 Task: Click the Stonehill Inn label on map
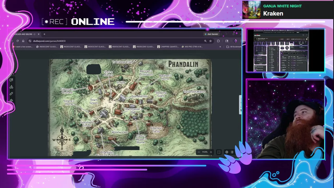coord(139,96)
